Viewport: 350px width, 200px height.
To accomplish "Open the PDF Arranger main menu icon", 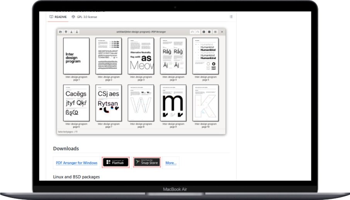I will click(x=216, y=32).
